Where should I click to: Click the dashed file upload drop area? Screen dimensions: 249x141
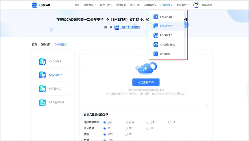tap(146, 80)
